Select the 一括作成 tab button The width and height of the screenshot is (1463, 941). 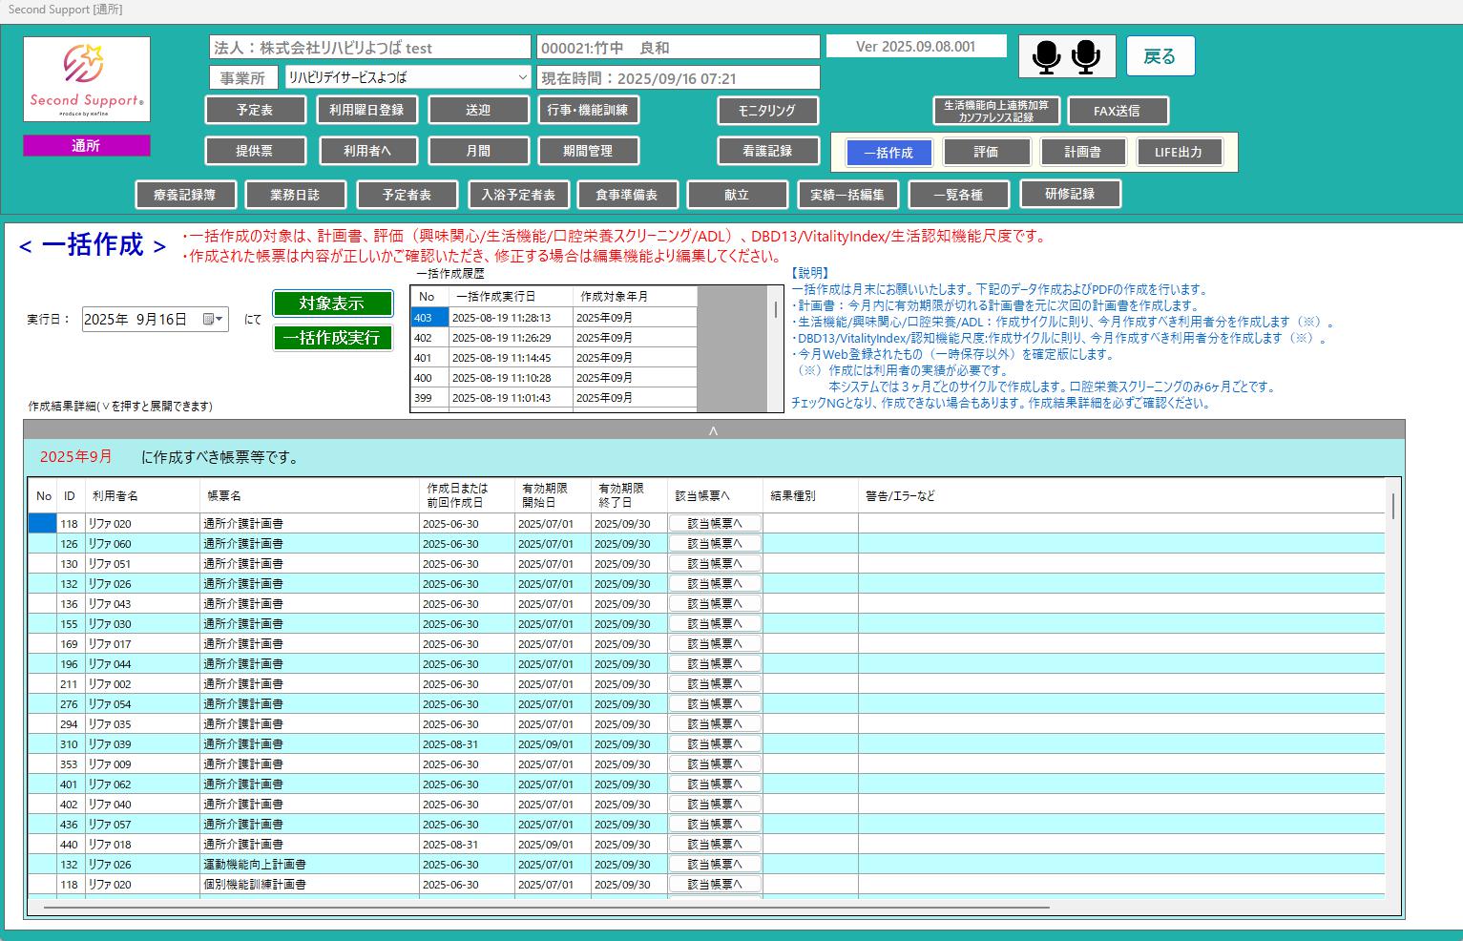click(x=888, y=153)
